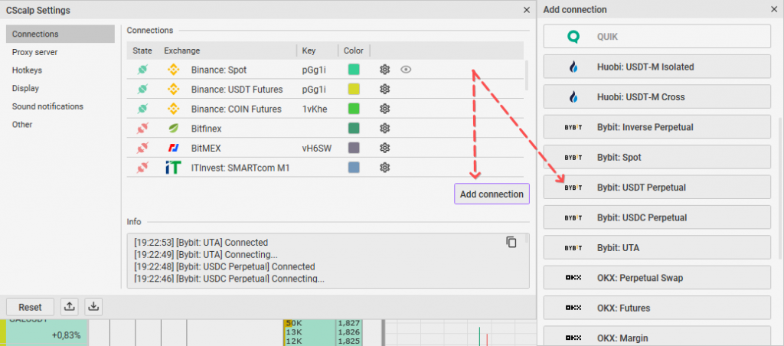Open settings gear for Bitfinex connection
This screenshot has height=346, width=784.
point(384,129)
